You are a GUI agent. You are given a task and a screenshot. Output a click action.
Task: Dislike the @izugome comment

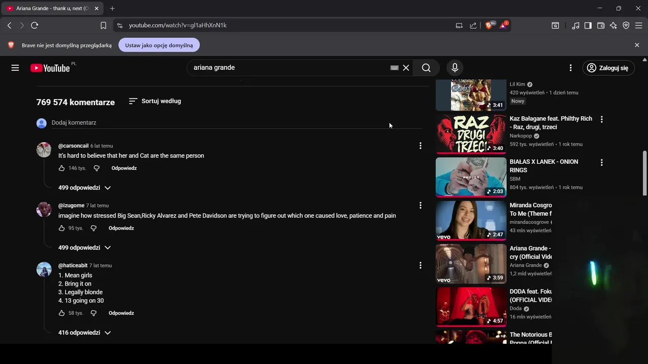[x=94, y=228]
